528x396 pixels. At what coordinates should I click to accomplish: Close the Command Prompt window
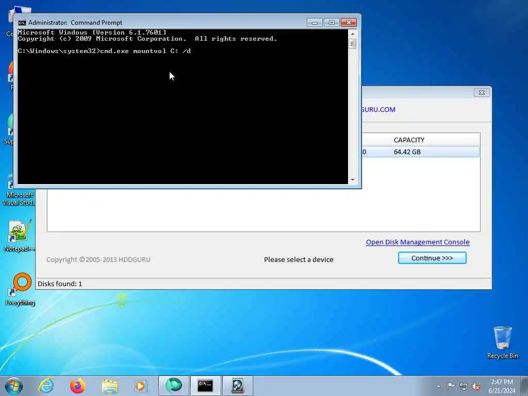pos(349,23)
